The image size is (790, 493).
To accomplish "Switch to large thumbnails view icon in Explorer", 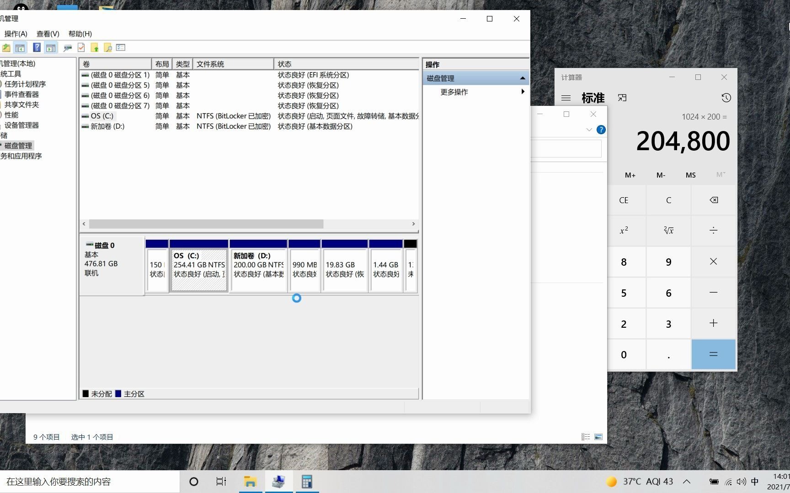I will pyautogui.click(x=598, y=437).
